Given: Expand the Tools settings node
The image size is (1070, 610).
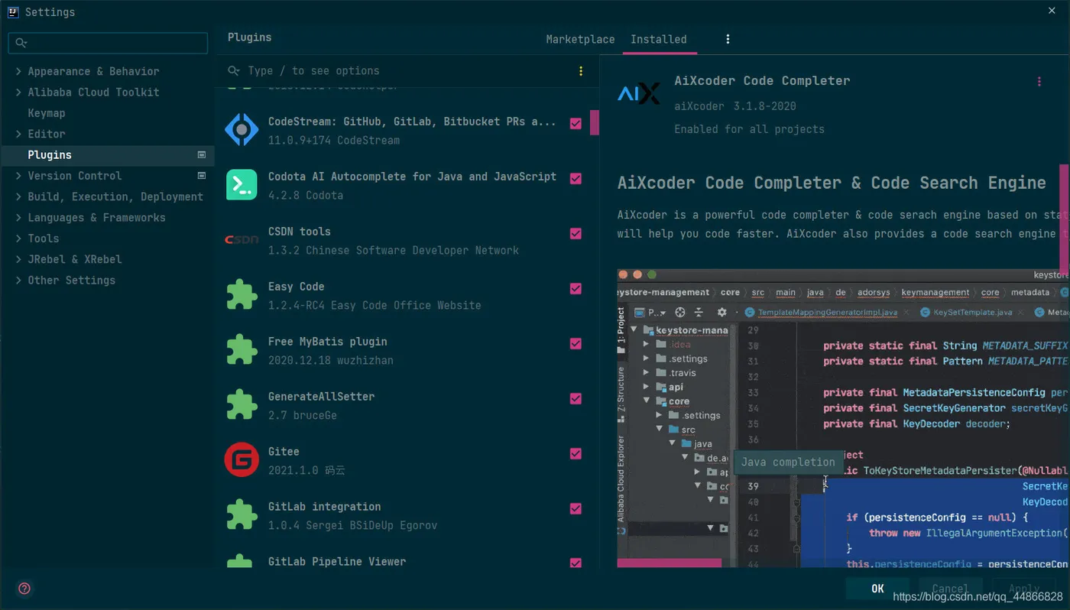Looking at the screenshot, I should tap(18, 238).
